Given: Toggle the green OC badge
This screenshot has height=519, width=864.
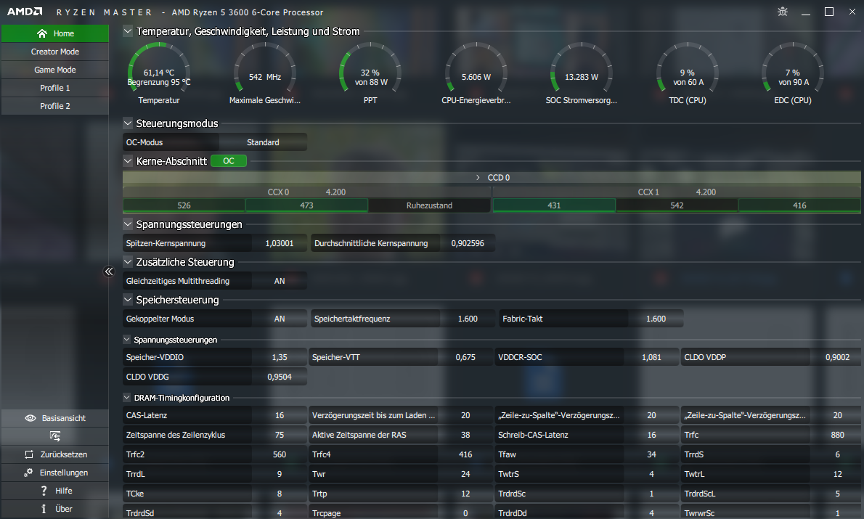Looking at the screenshot, I should coord(229,161).
